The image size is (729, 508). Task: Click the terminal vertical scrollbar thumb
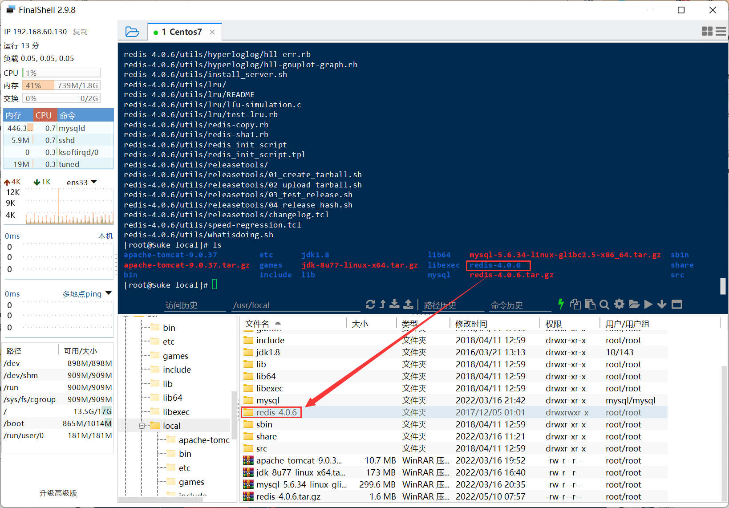(723, 286)
